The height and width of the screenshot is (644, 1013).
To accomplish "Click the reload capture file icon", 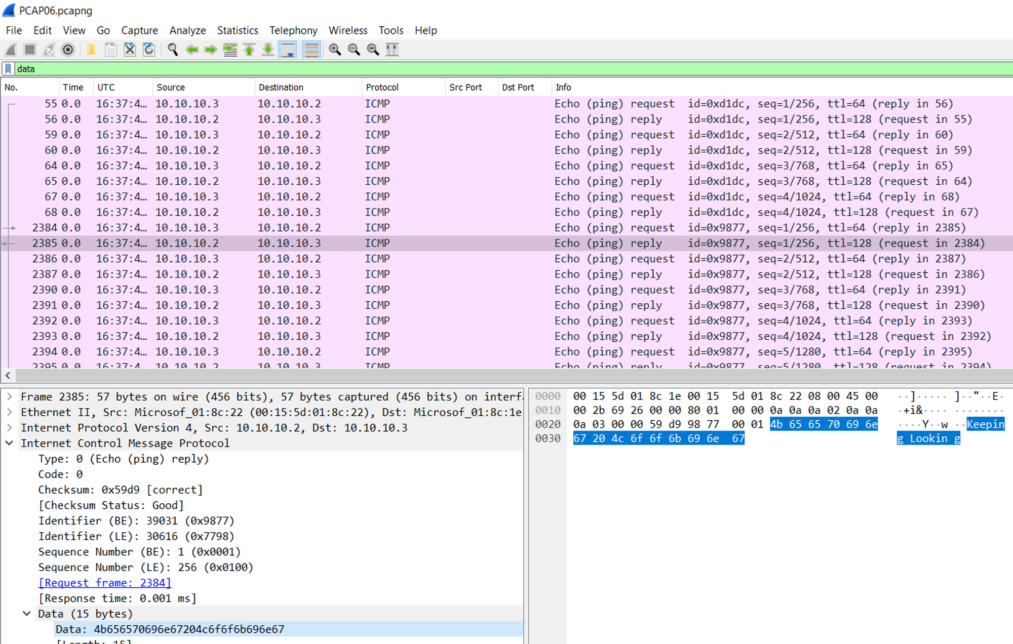I will [148, 49].
